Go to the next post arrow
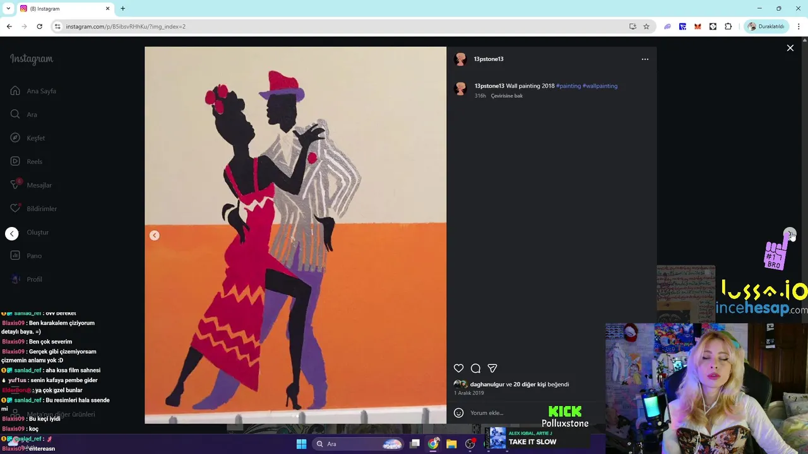The height and width of the screenshot is (454, 808). tap(789, 234)
